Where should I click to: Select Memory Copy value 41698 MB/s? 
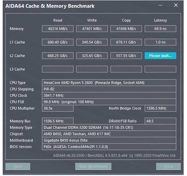[x=126, y=29]
